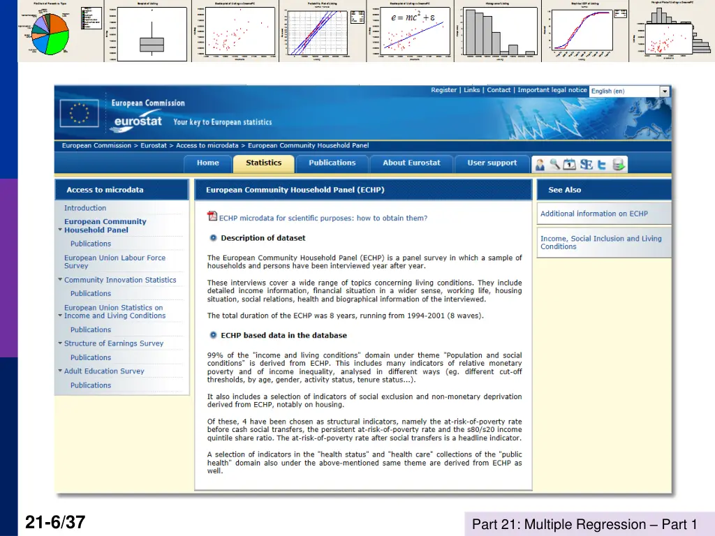Screen dimensions: 715x536
Task: Select Adult Education Survey in sidebar
Action: tap(104, 371)
